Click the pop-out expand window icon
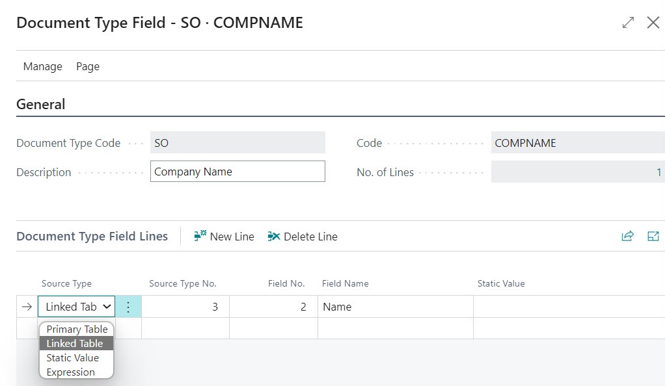 tap(628, 23)
